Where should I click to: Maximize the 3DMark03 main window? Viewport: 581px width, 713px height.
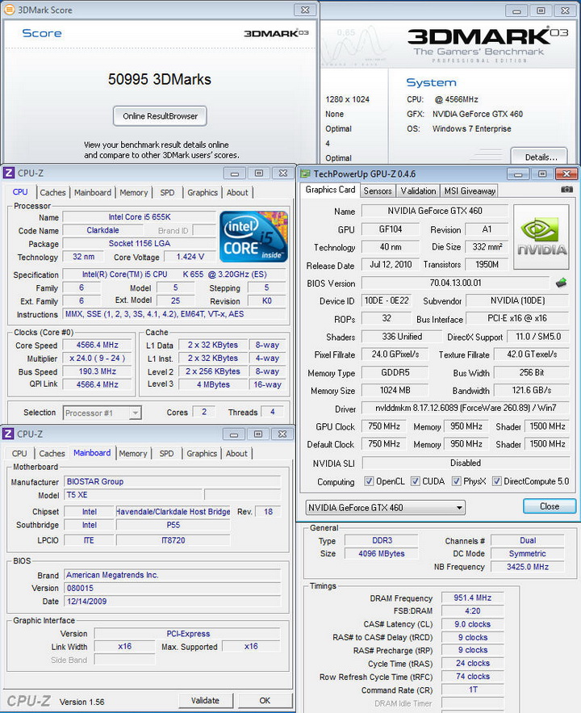541,10
